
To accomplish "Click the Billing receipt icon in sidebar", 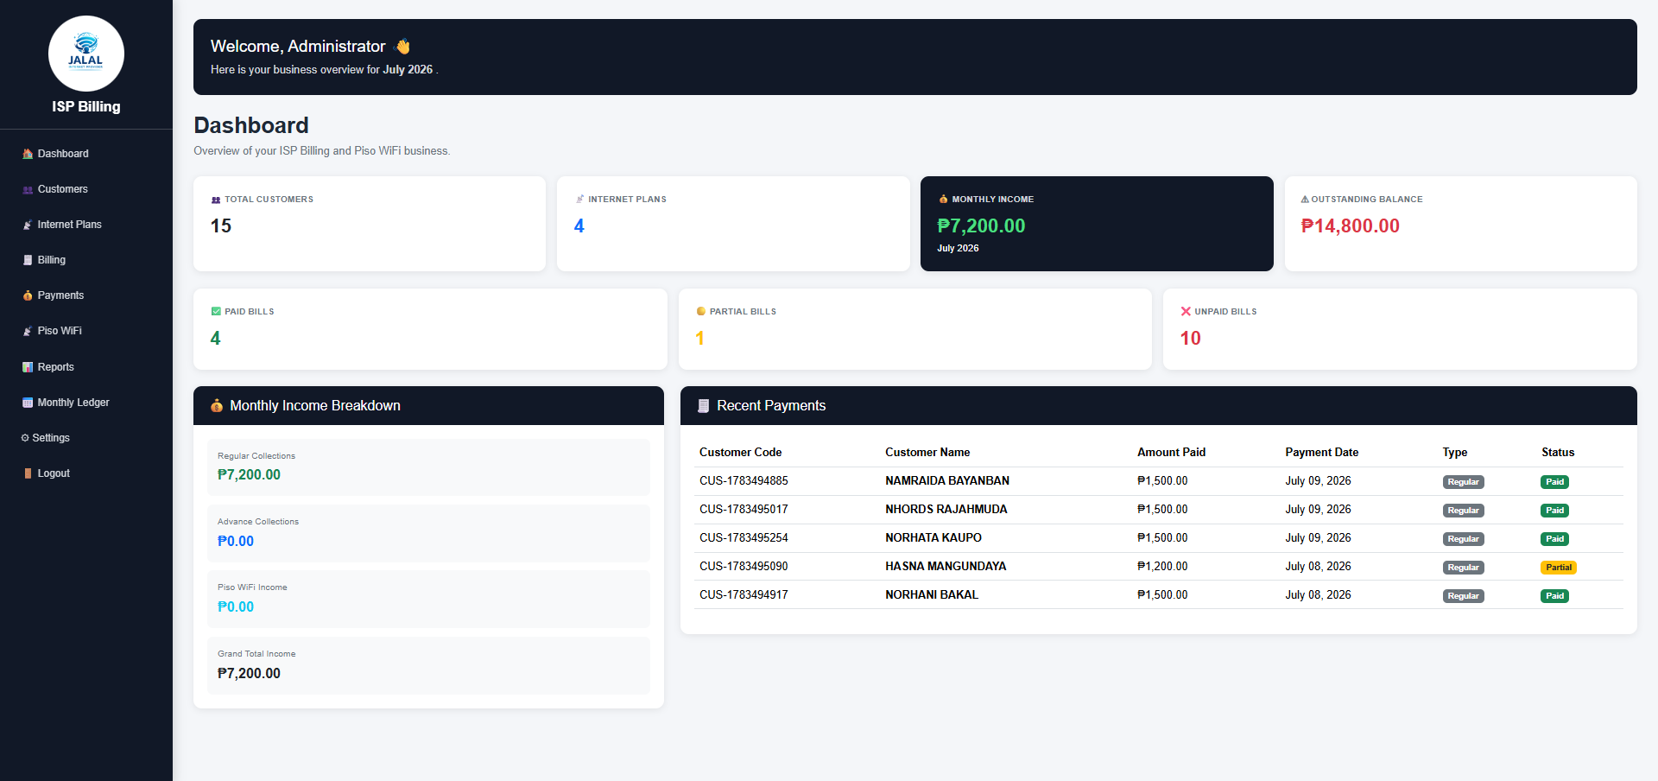I will point(28,260).
